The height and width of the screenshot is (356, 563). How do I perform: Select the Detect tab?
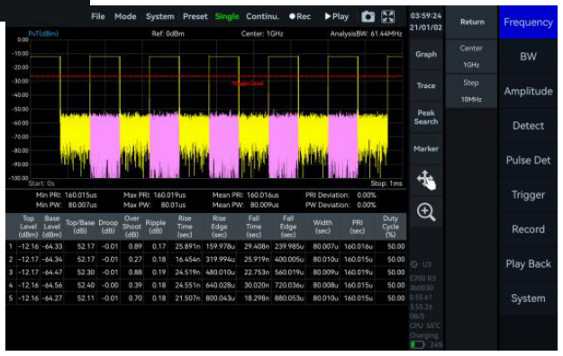[x=528, y=126]
